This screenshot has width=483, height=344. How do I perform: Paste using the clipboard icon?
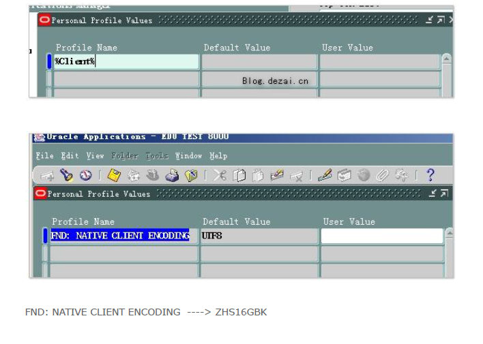[x=258, y=176]
